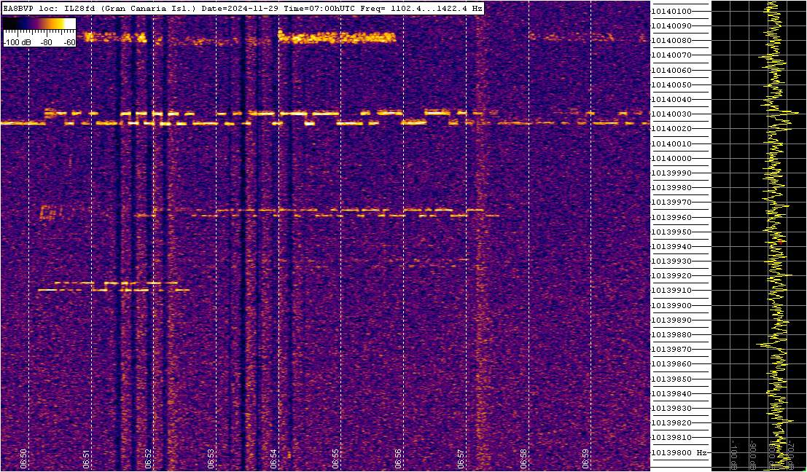Select frequency label 10139850
The width and height of the screenshot is (807, 472).
(672, 379)
